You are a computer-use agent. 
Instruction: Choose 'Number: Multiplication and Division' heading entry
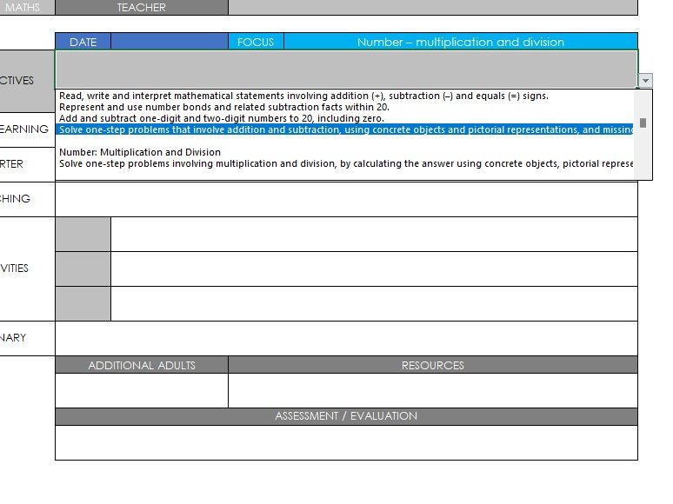coord(140,152)
